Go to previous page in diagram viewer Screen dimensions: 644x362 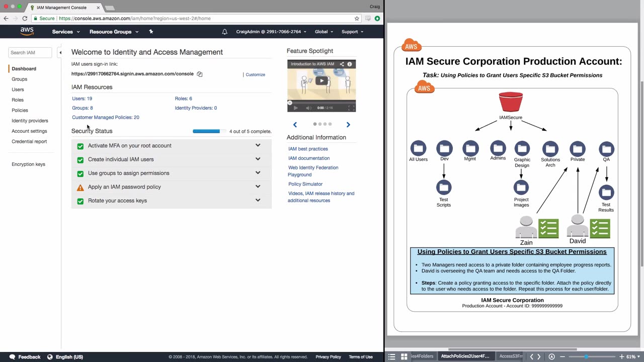[x=531, y=356]
